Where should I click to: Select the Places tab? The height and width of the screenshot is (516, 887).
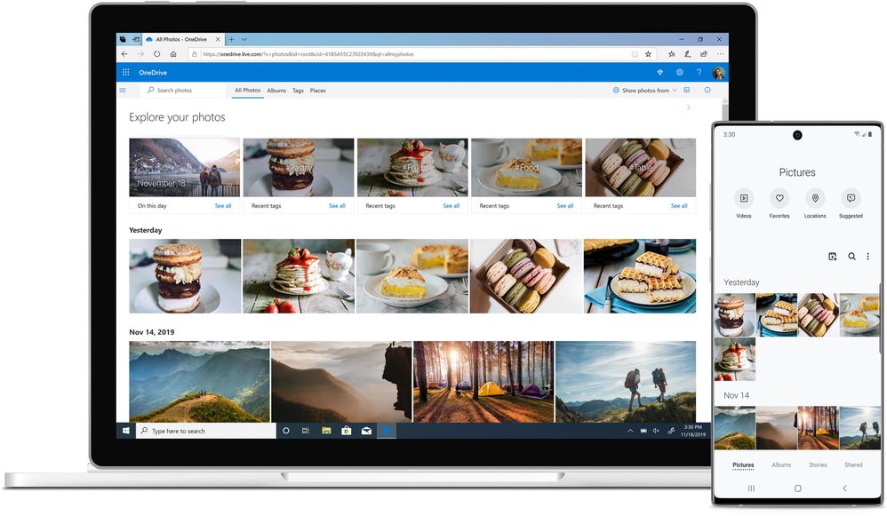coord(318,91)
